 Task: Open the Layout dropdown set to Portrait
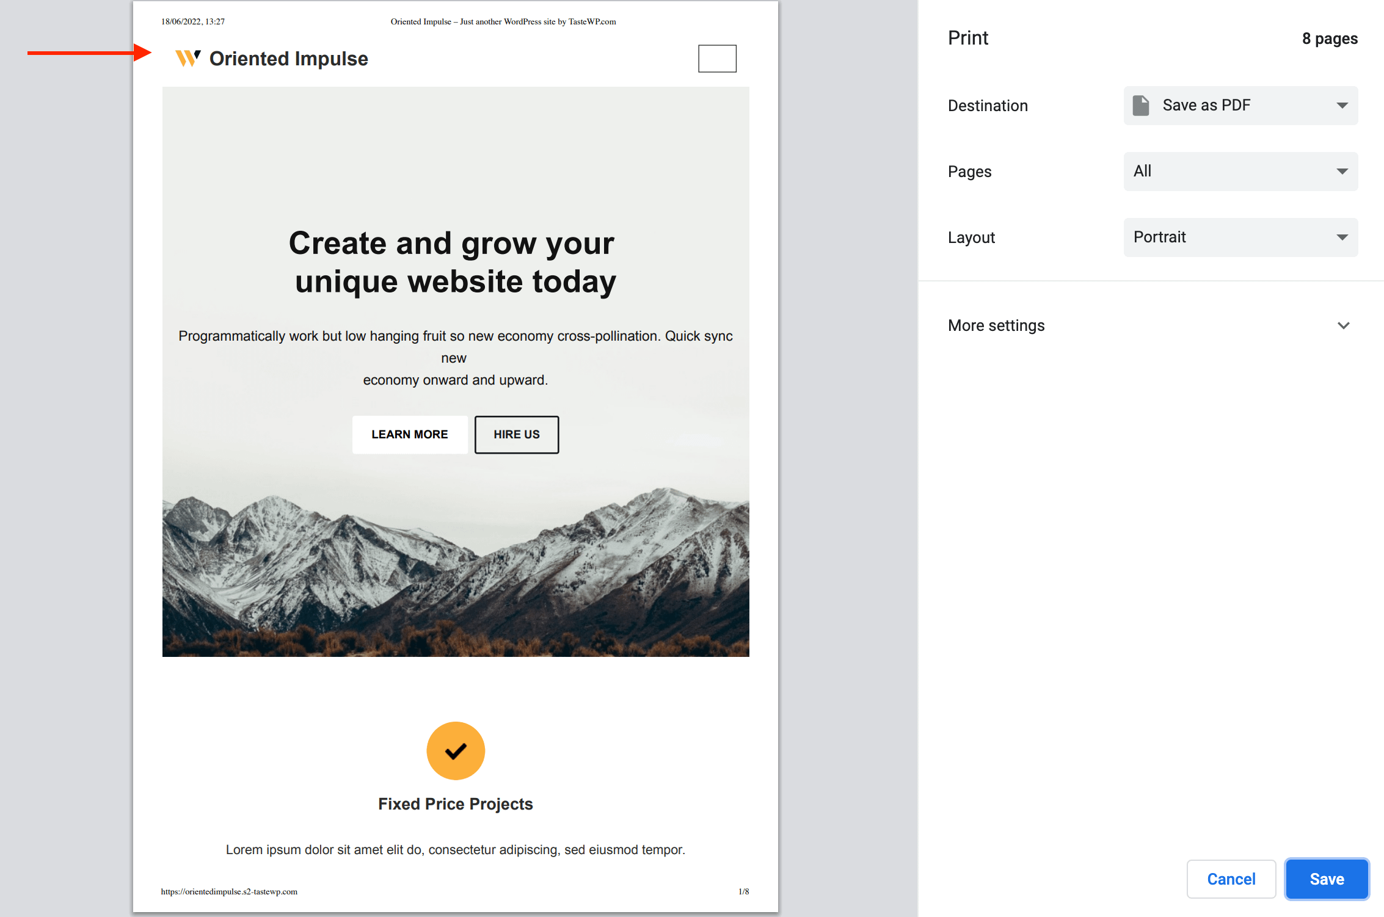[1240, 237]
